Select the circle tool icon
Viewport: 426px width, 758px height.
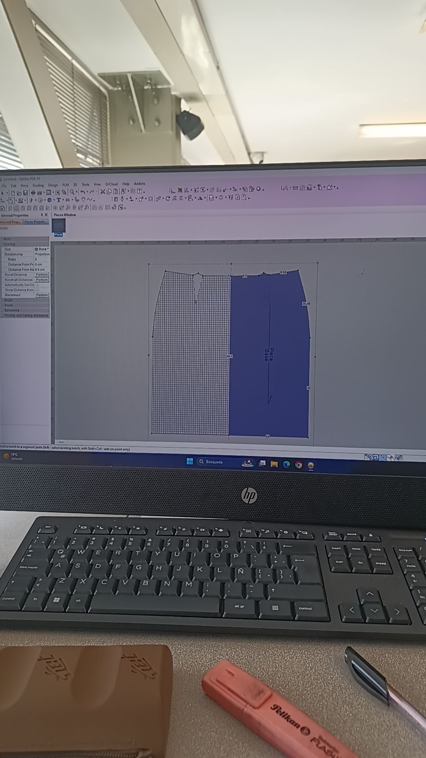point(40,200)
